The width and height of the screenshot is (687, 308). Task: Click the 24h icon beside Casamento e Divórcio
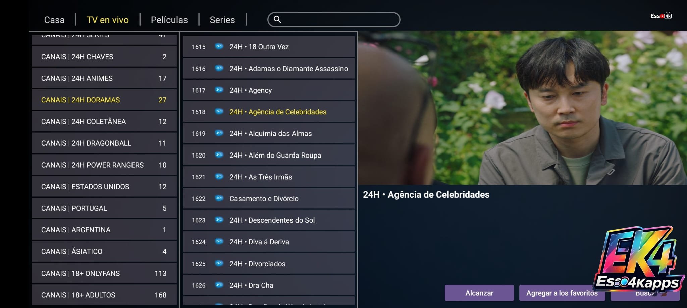[219, 198]
